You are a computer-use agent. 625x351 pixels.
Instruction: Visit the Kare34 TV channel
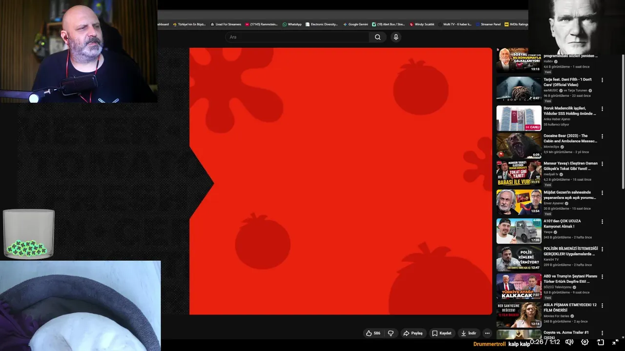click(550, 260)
